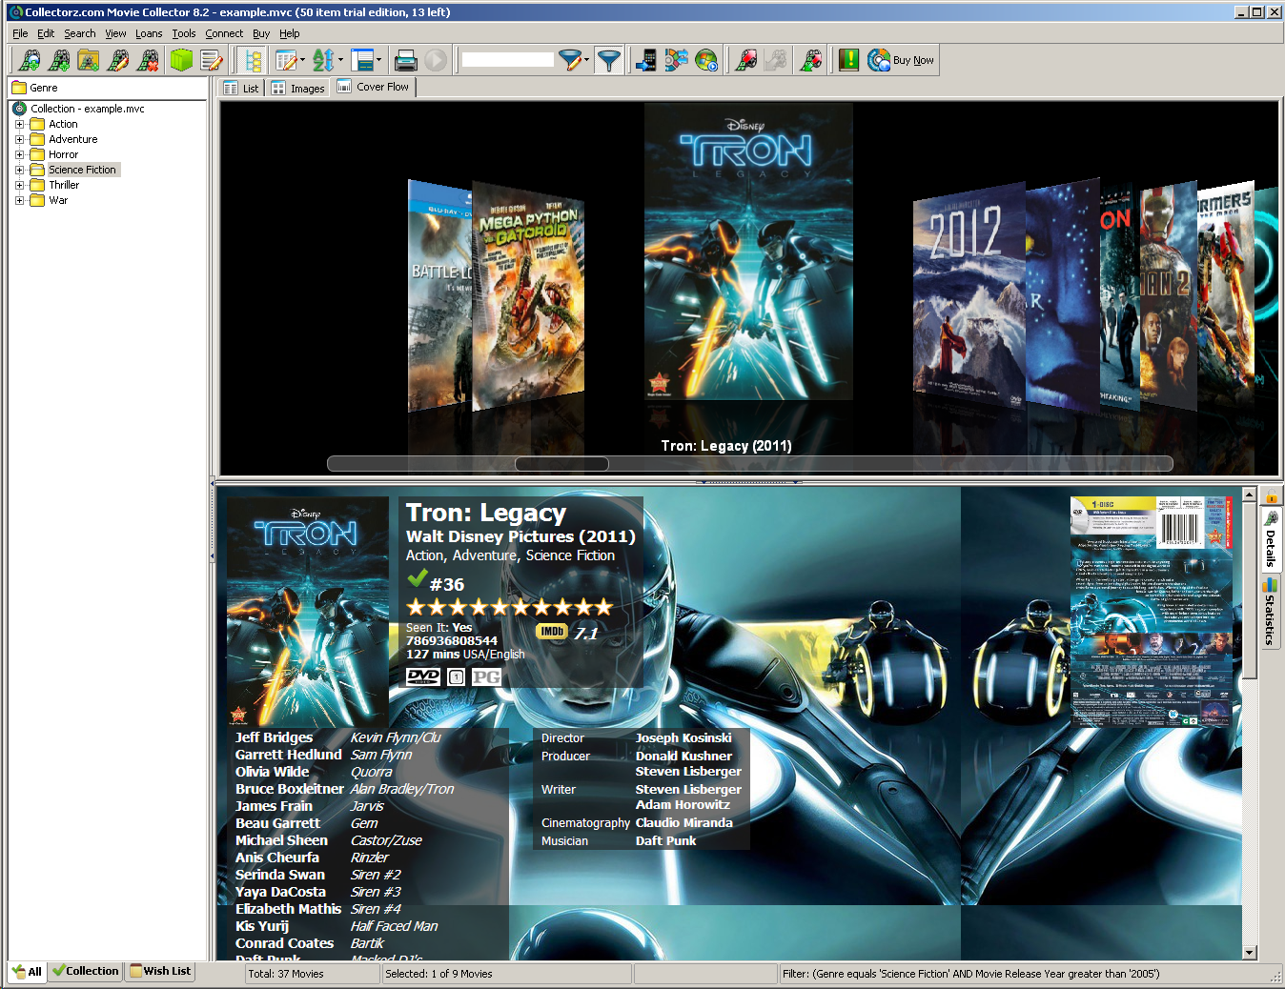The image size is (1285, 989).
Task: Click the edit notes pencil icon
Action: [x=211, y=60]
